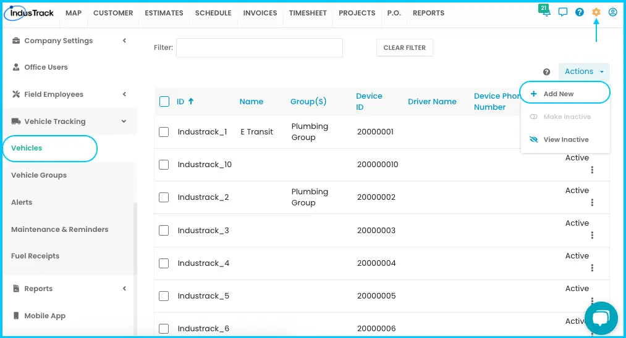
Task: Sort by Device ID column header
Action: tap(369, 102)
